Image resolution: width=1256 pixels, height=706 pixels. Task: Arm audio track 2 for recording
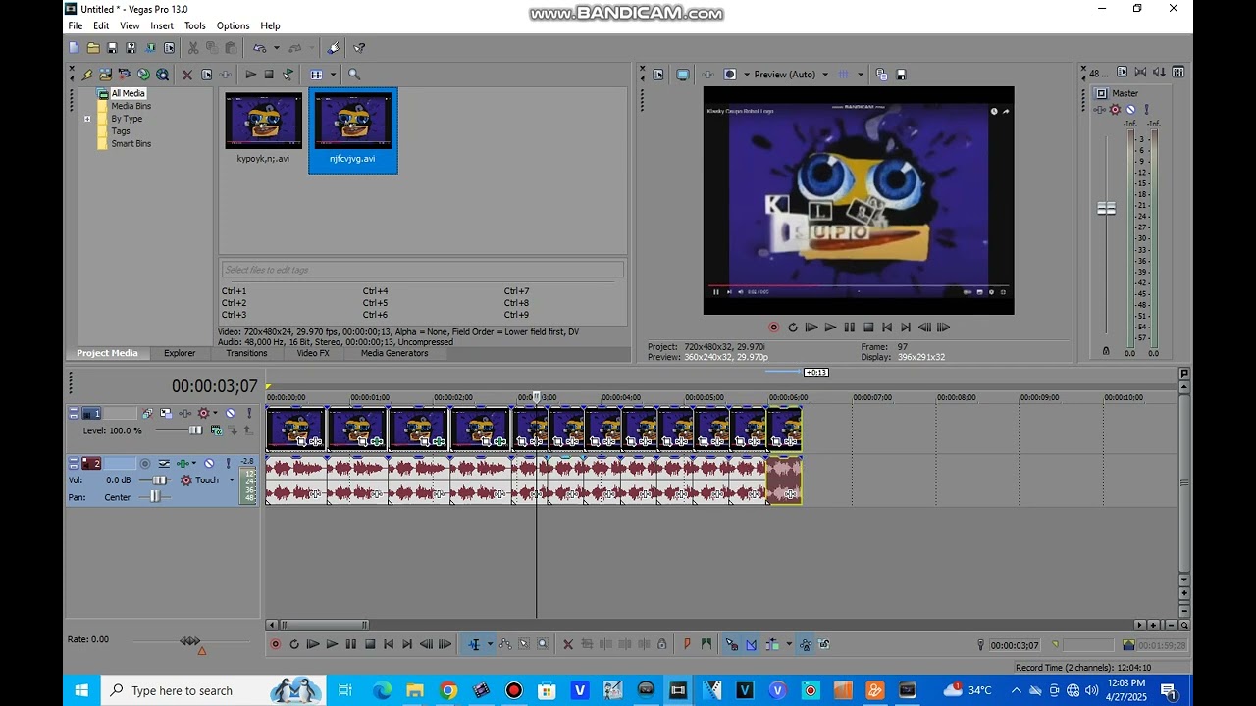coord(145,463)
